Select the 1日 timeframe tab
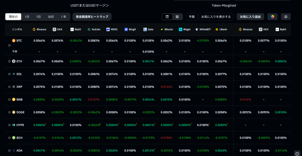 tap(27, 17)
